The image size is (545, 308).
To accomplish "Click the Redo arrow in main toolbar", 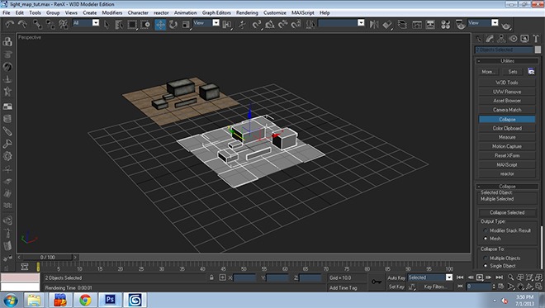I will coord(22,24).
